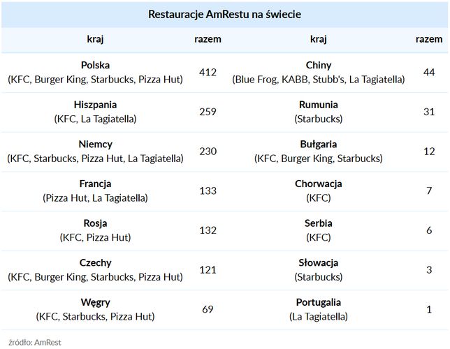Select the left 'kraj' column header
The width and height of the screenshot is (450, 349).
(95, 39)
